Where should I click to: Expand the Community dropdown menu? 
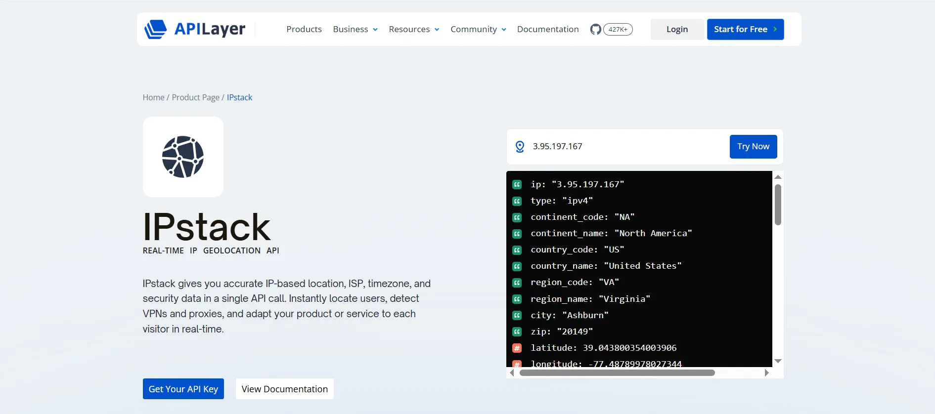click(x=478, y=29)
